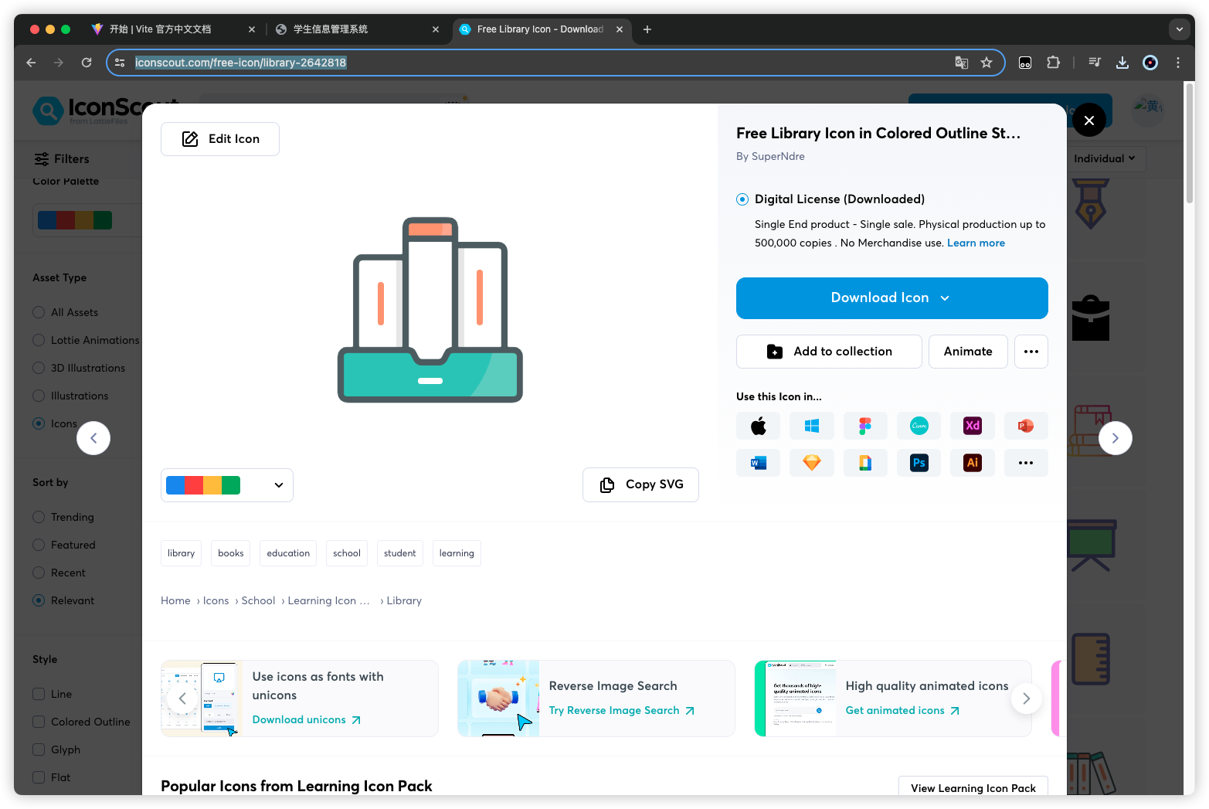
Task: Go to the previous icon with left arrow
Action: [x=93, y=438]
